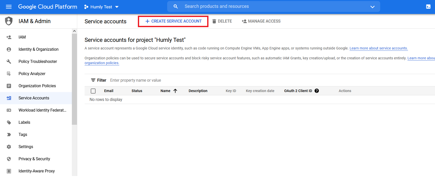Viewport: 435px width, 177px height.
Task: Click the Privacy & Security shield icon
Action: [9, 159]
